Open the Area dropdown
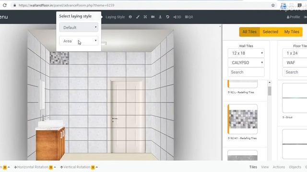Image resolution: width=307 pixels, height=172 pixels. [79, 41]
